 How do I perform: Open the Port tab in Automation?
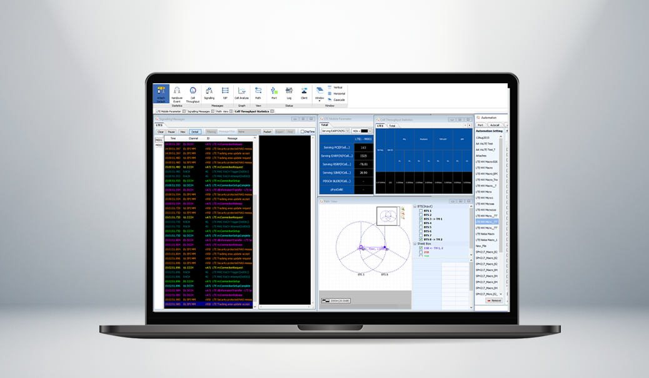pos(480,125)
